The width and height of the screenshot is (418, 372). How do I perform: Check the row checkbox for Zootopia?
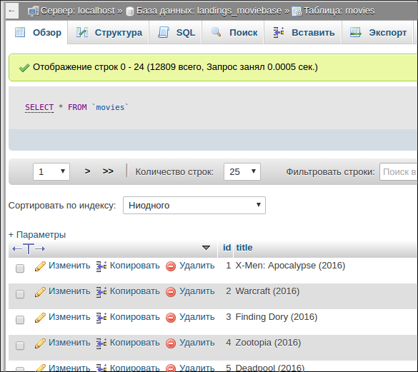[20, 346]
